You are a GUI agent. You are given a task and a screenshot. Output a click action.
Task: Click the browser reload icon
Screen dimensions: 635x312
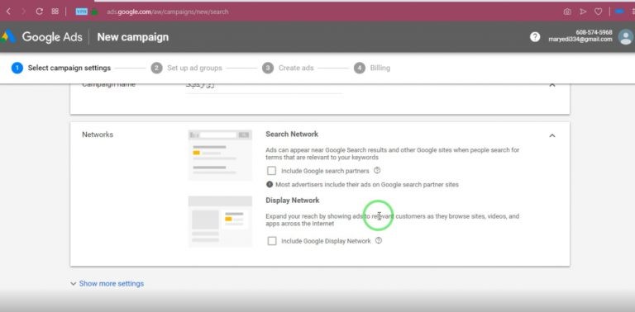tap(40, 12)
